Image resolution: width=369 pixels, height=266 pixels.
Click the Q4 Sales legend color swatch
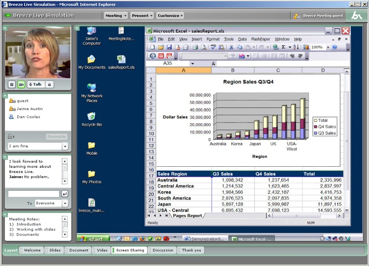coord(315,127)
